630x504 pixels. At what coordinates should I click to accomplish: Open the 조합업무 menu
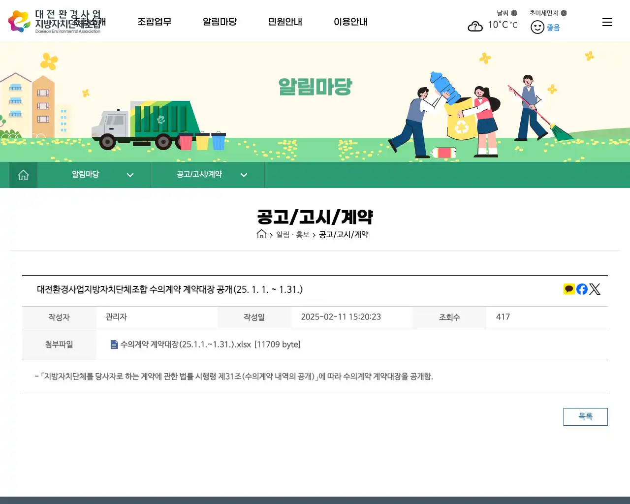pos(155,22)
